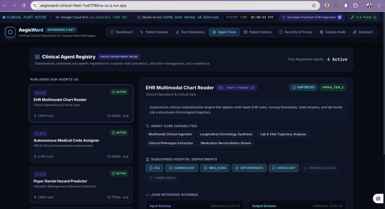Viewport: 385px width, 209px height.
Task: Click the activity icon beside 1,844 runs
Action: [35, 116]
